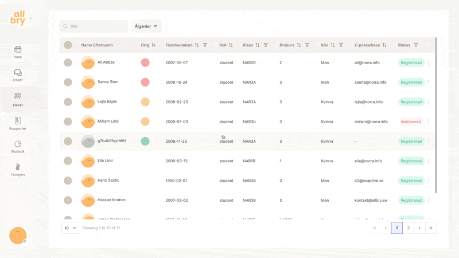Viewport: 459px width, 258px height.
Task: Open the Hem sidebar icon
Action: point(18,52)
